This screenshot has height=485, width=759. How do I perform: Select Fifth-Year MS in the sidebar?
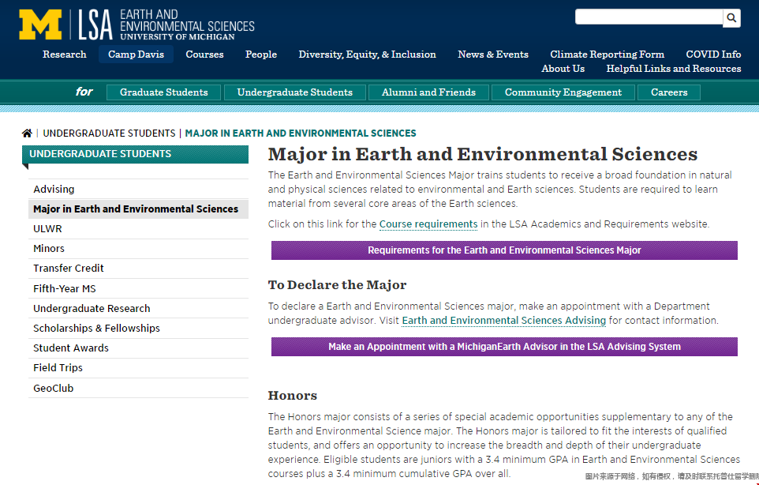[65, 289]
